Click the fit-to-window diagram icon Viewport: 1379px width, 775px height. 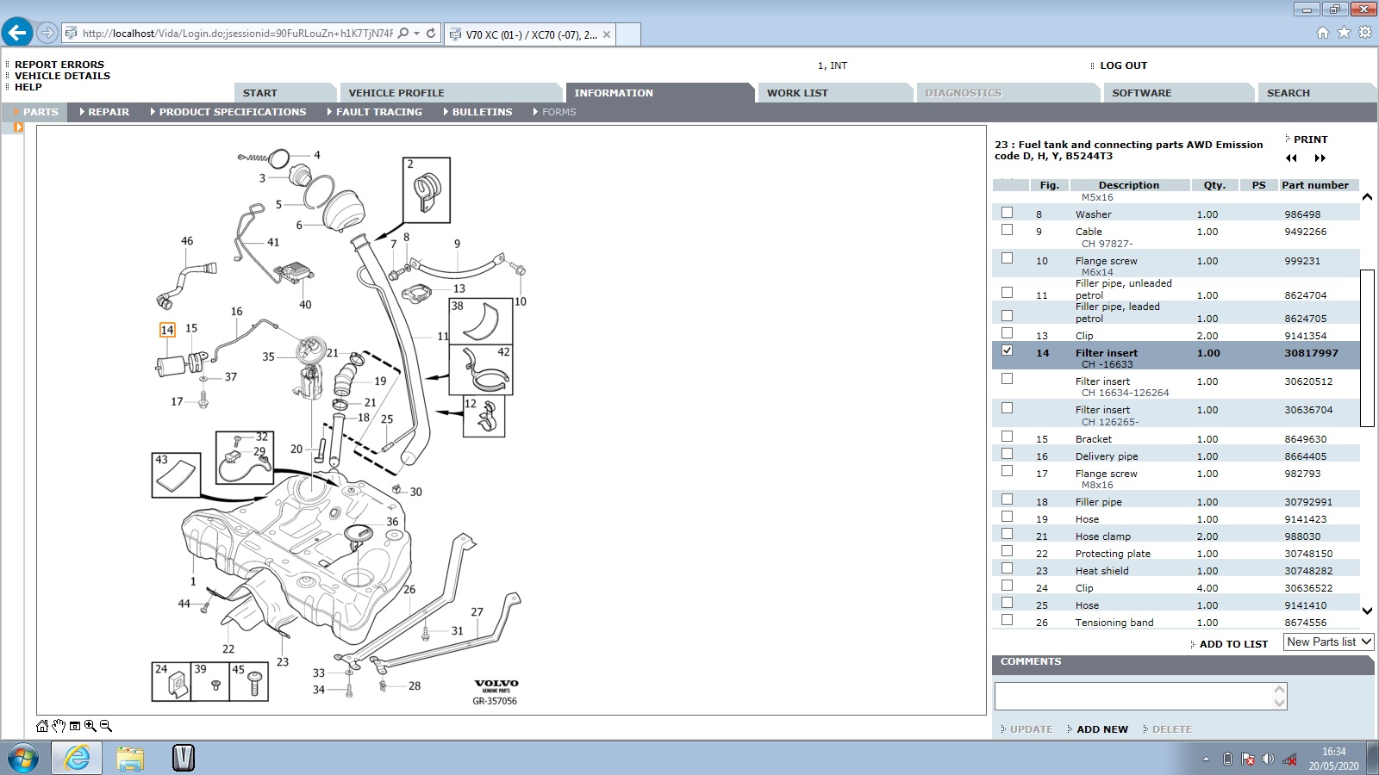pyautogui.click(x=75, y=726)
